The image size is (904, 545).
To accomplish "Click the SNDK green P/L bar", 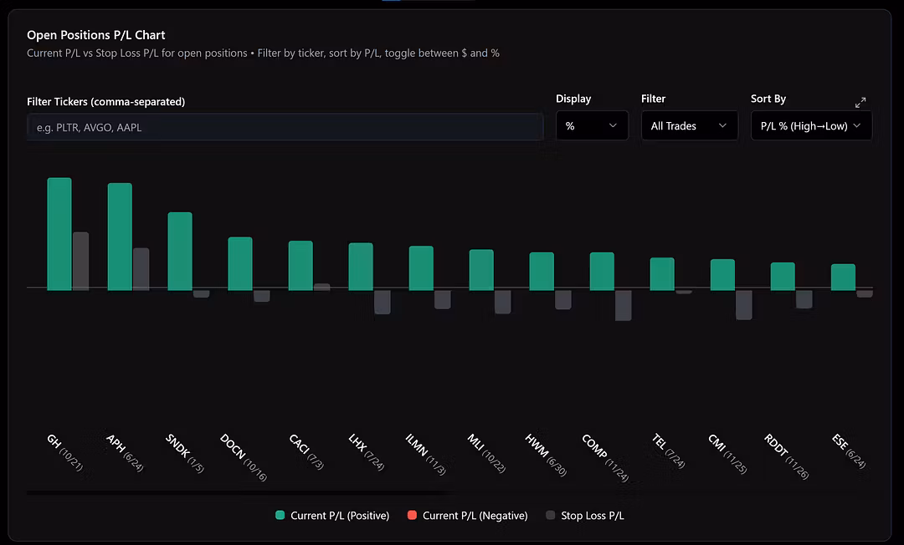I will click(180, 251).
